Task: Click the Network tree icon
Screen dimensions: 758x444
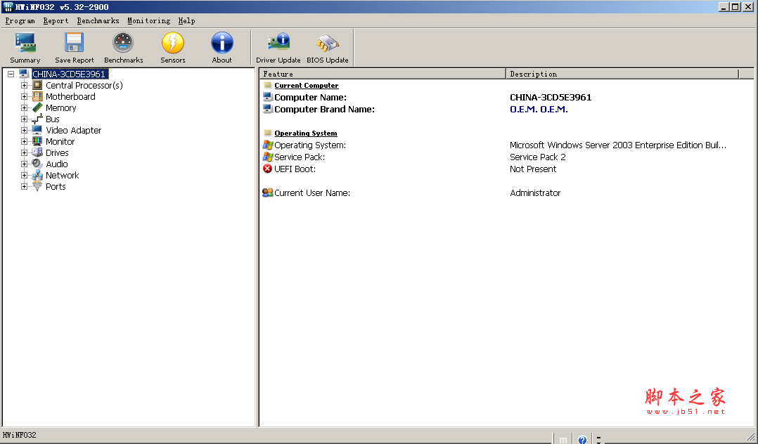Action: (x=37, y=176)
